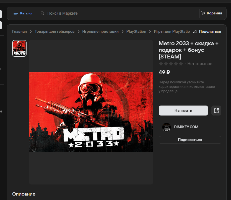Open Корзина cart link
The width and height of the screenshot is (231, 200).
point(212,13)
